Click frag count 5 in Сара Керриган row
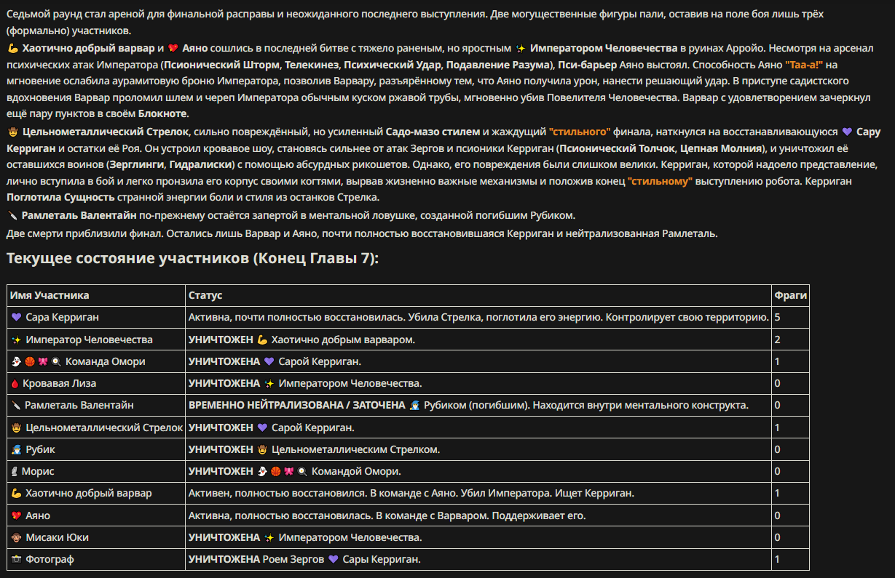This screenshot has width=895, height=578. [x=778, y=317]
